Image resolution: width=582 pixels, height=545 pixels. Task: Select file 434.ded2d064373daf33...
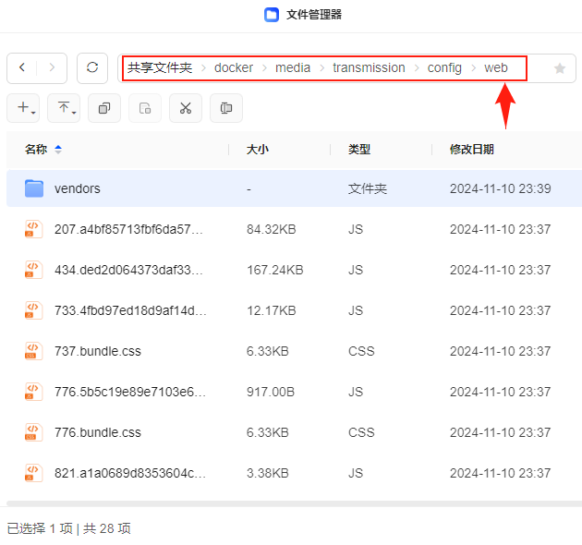tap(128, 270)
